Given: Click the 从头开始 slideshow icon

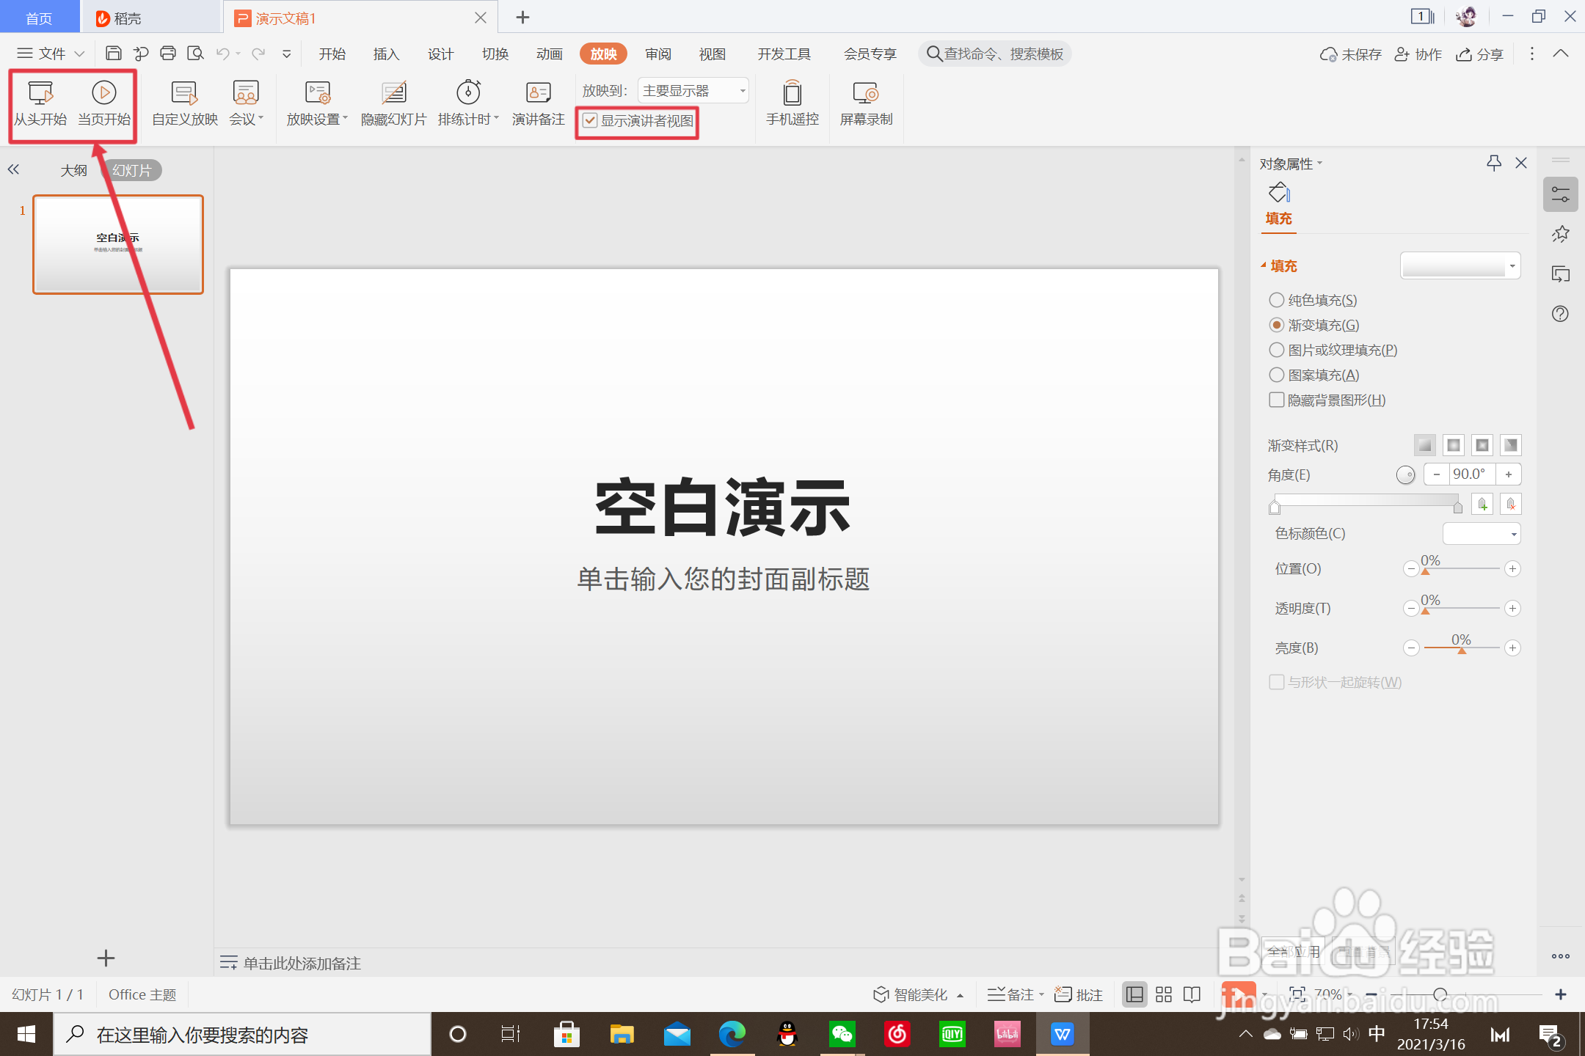Looking at the screenshot, I should (x=40, y=94).
